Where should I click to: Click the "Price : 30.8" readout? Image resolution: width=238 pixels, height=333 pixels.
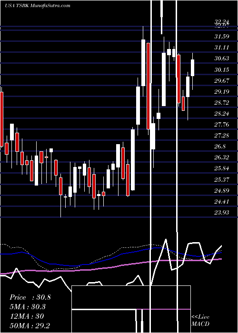(30, 297)
